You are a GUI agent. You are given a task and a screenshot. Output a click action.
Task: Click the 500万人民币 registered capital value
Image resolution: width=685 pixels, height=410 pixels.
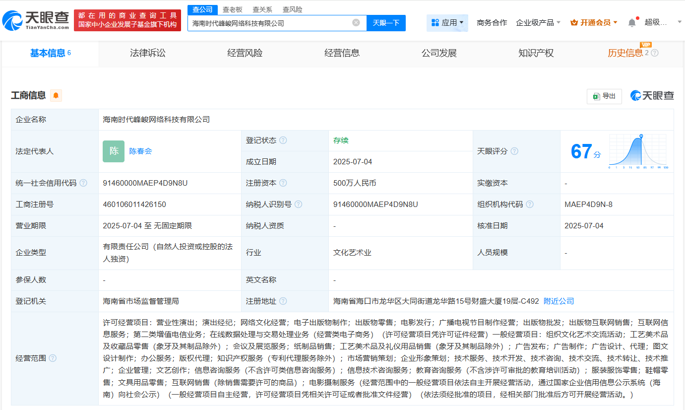[x=355, y=183]
